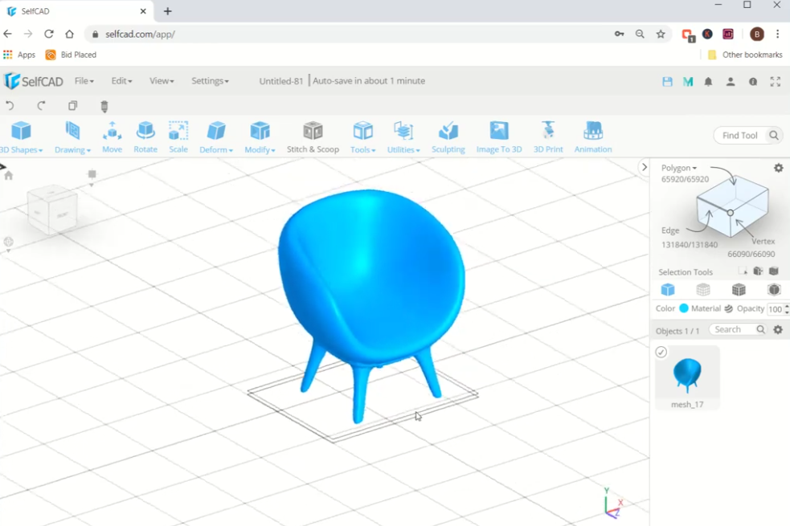790x526 pixels.
Task: Toggle fullscreen mode icon
Action: [776, 82]
